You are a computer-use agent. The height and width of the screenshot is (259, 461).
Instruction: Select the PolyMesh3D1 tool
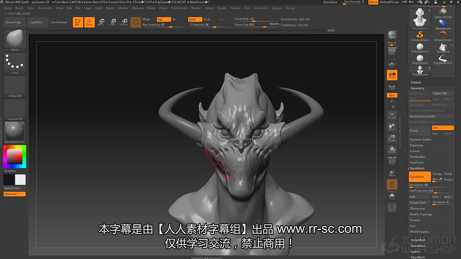(443, 59)
